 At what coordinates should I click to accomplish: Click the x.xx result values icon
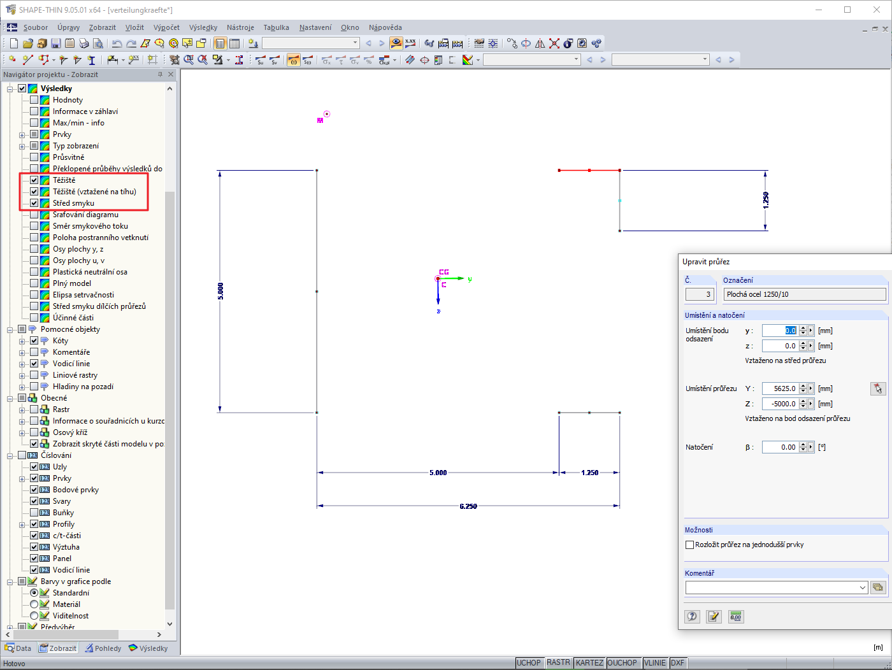point(410,43)
